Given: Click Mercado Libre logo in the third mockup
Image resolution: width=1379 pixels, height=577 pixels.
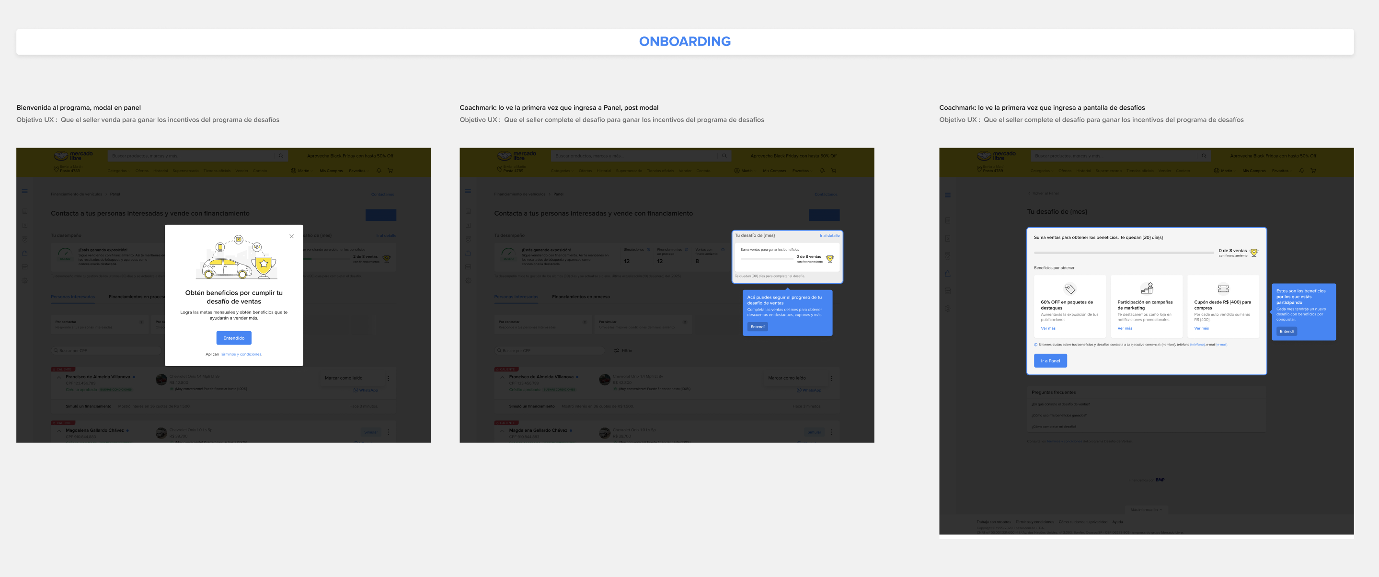Looking at the screenshot, I should (x=996, y=156).
